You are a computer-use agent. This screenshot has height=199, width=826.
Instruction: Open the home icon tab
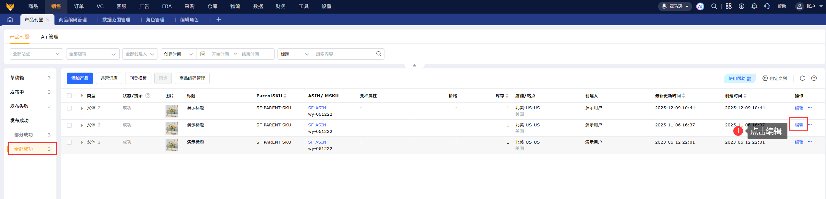(10, 20)
